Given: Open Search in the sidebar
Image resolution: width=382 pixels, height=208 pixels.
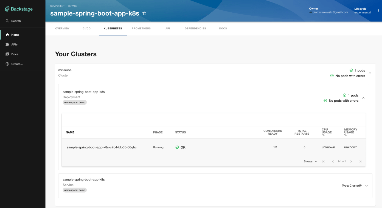Looking at the screenshot, I should tap(16, 21).
